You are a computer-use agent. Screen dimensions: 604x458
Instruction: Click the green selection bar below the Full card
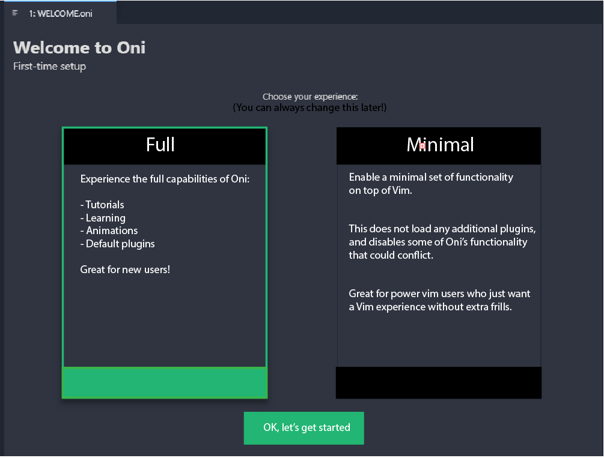tap(164, 382)
